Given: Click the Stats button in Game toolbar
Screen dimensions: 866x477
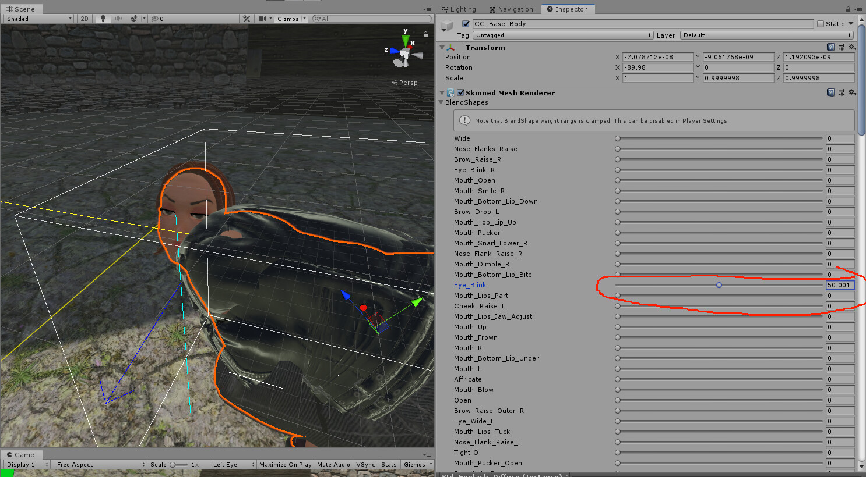Looking at the screenshot, I should 389,464.
